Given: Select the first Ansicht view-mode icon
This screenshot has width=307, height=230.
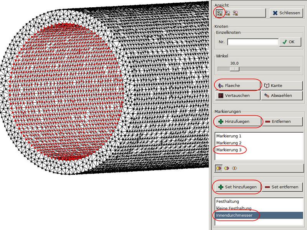Looking at the screenshot, I should (x=220, y=13).
